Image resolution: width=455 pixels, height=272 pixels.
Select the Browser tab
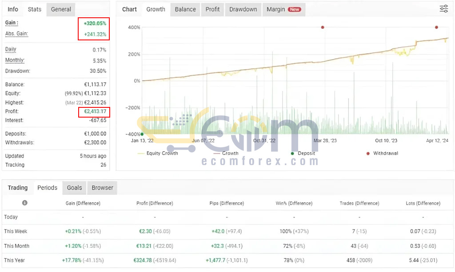point(102,188)
